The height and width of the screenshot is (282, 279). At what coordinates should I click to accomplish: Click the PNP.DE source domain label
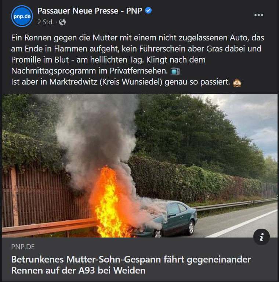pos(23,247)
